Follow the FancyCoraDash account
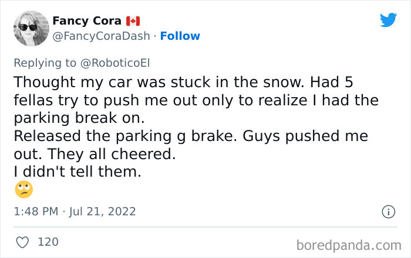Screen dimensions: 411x258 click(180, 36)
